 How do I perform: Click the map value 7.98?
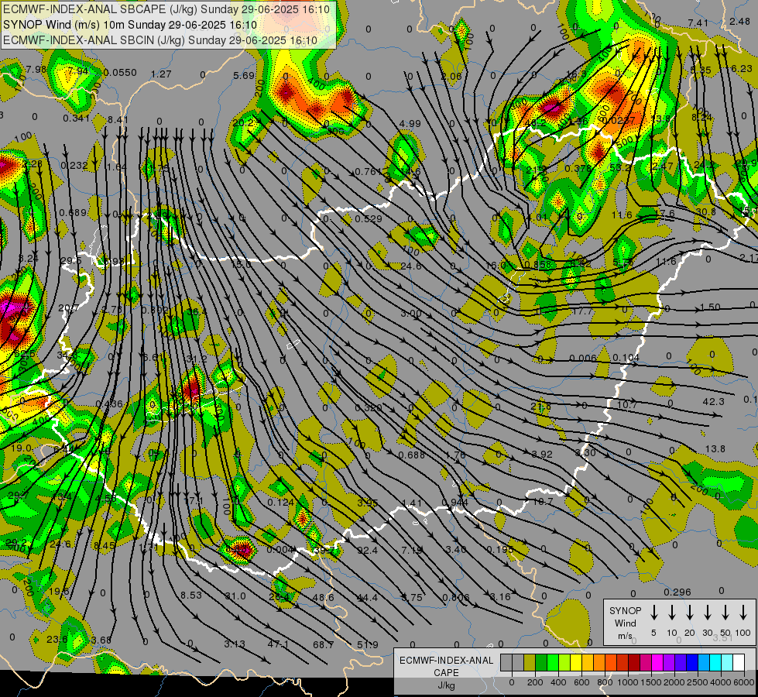(36, 70)
